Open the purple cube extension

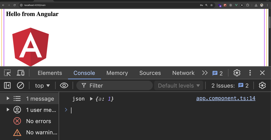(x=220, y=5)
